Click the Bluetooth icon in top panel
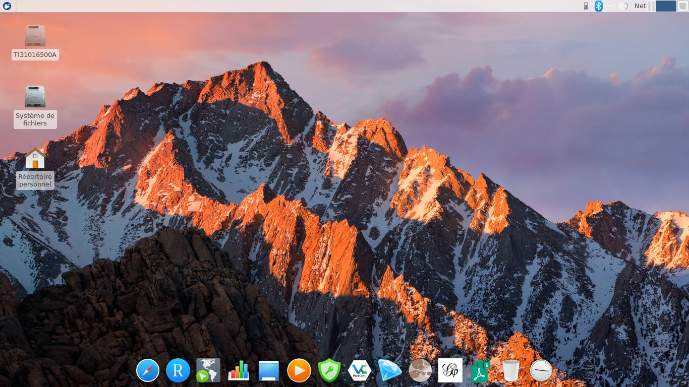The image size is (689, 387). [599, 6]
